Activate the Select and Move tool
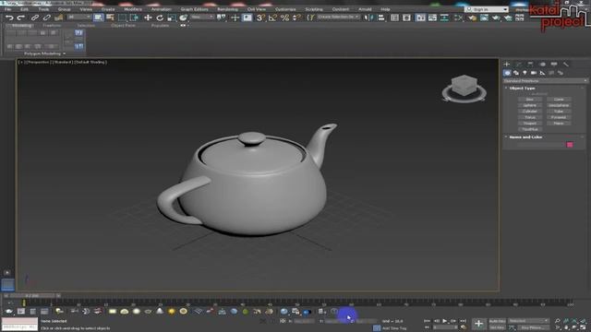The image size is (591, 332). coord(148,18)
